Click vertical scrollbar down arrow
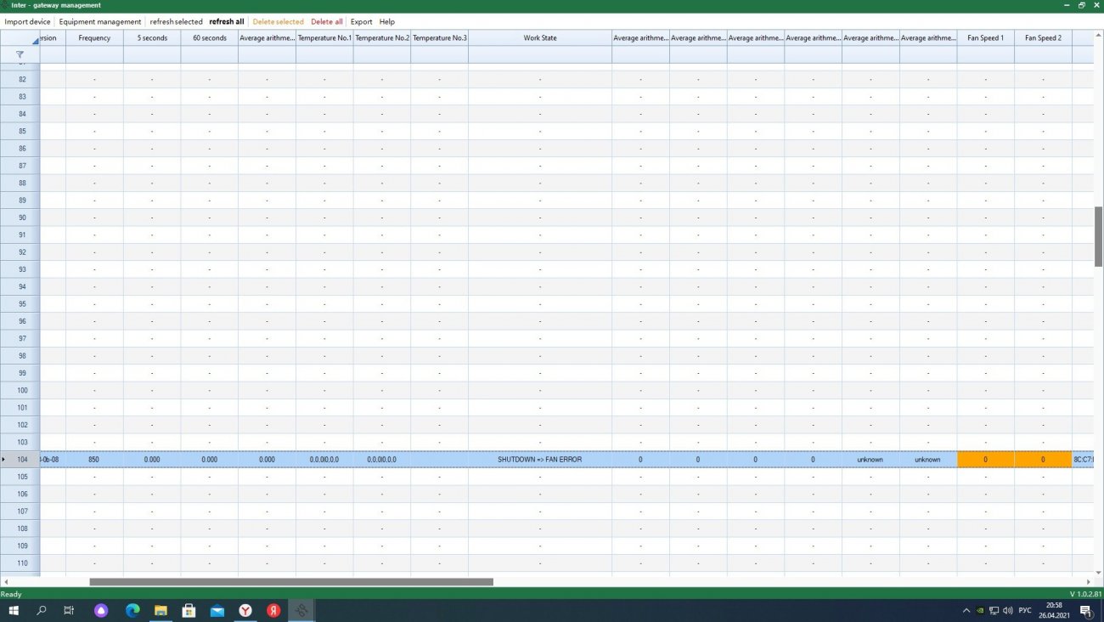 (1098, 572)
